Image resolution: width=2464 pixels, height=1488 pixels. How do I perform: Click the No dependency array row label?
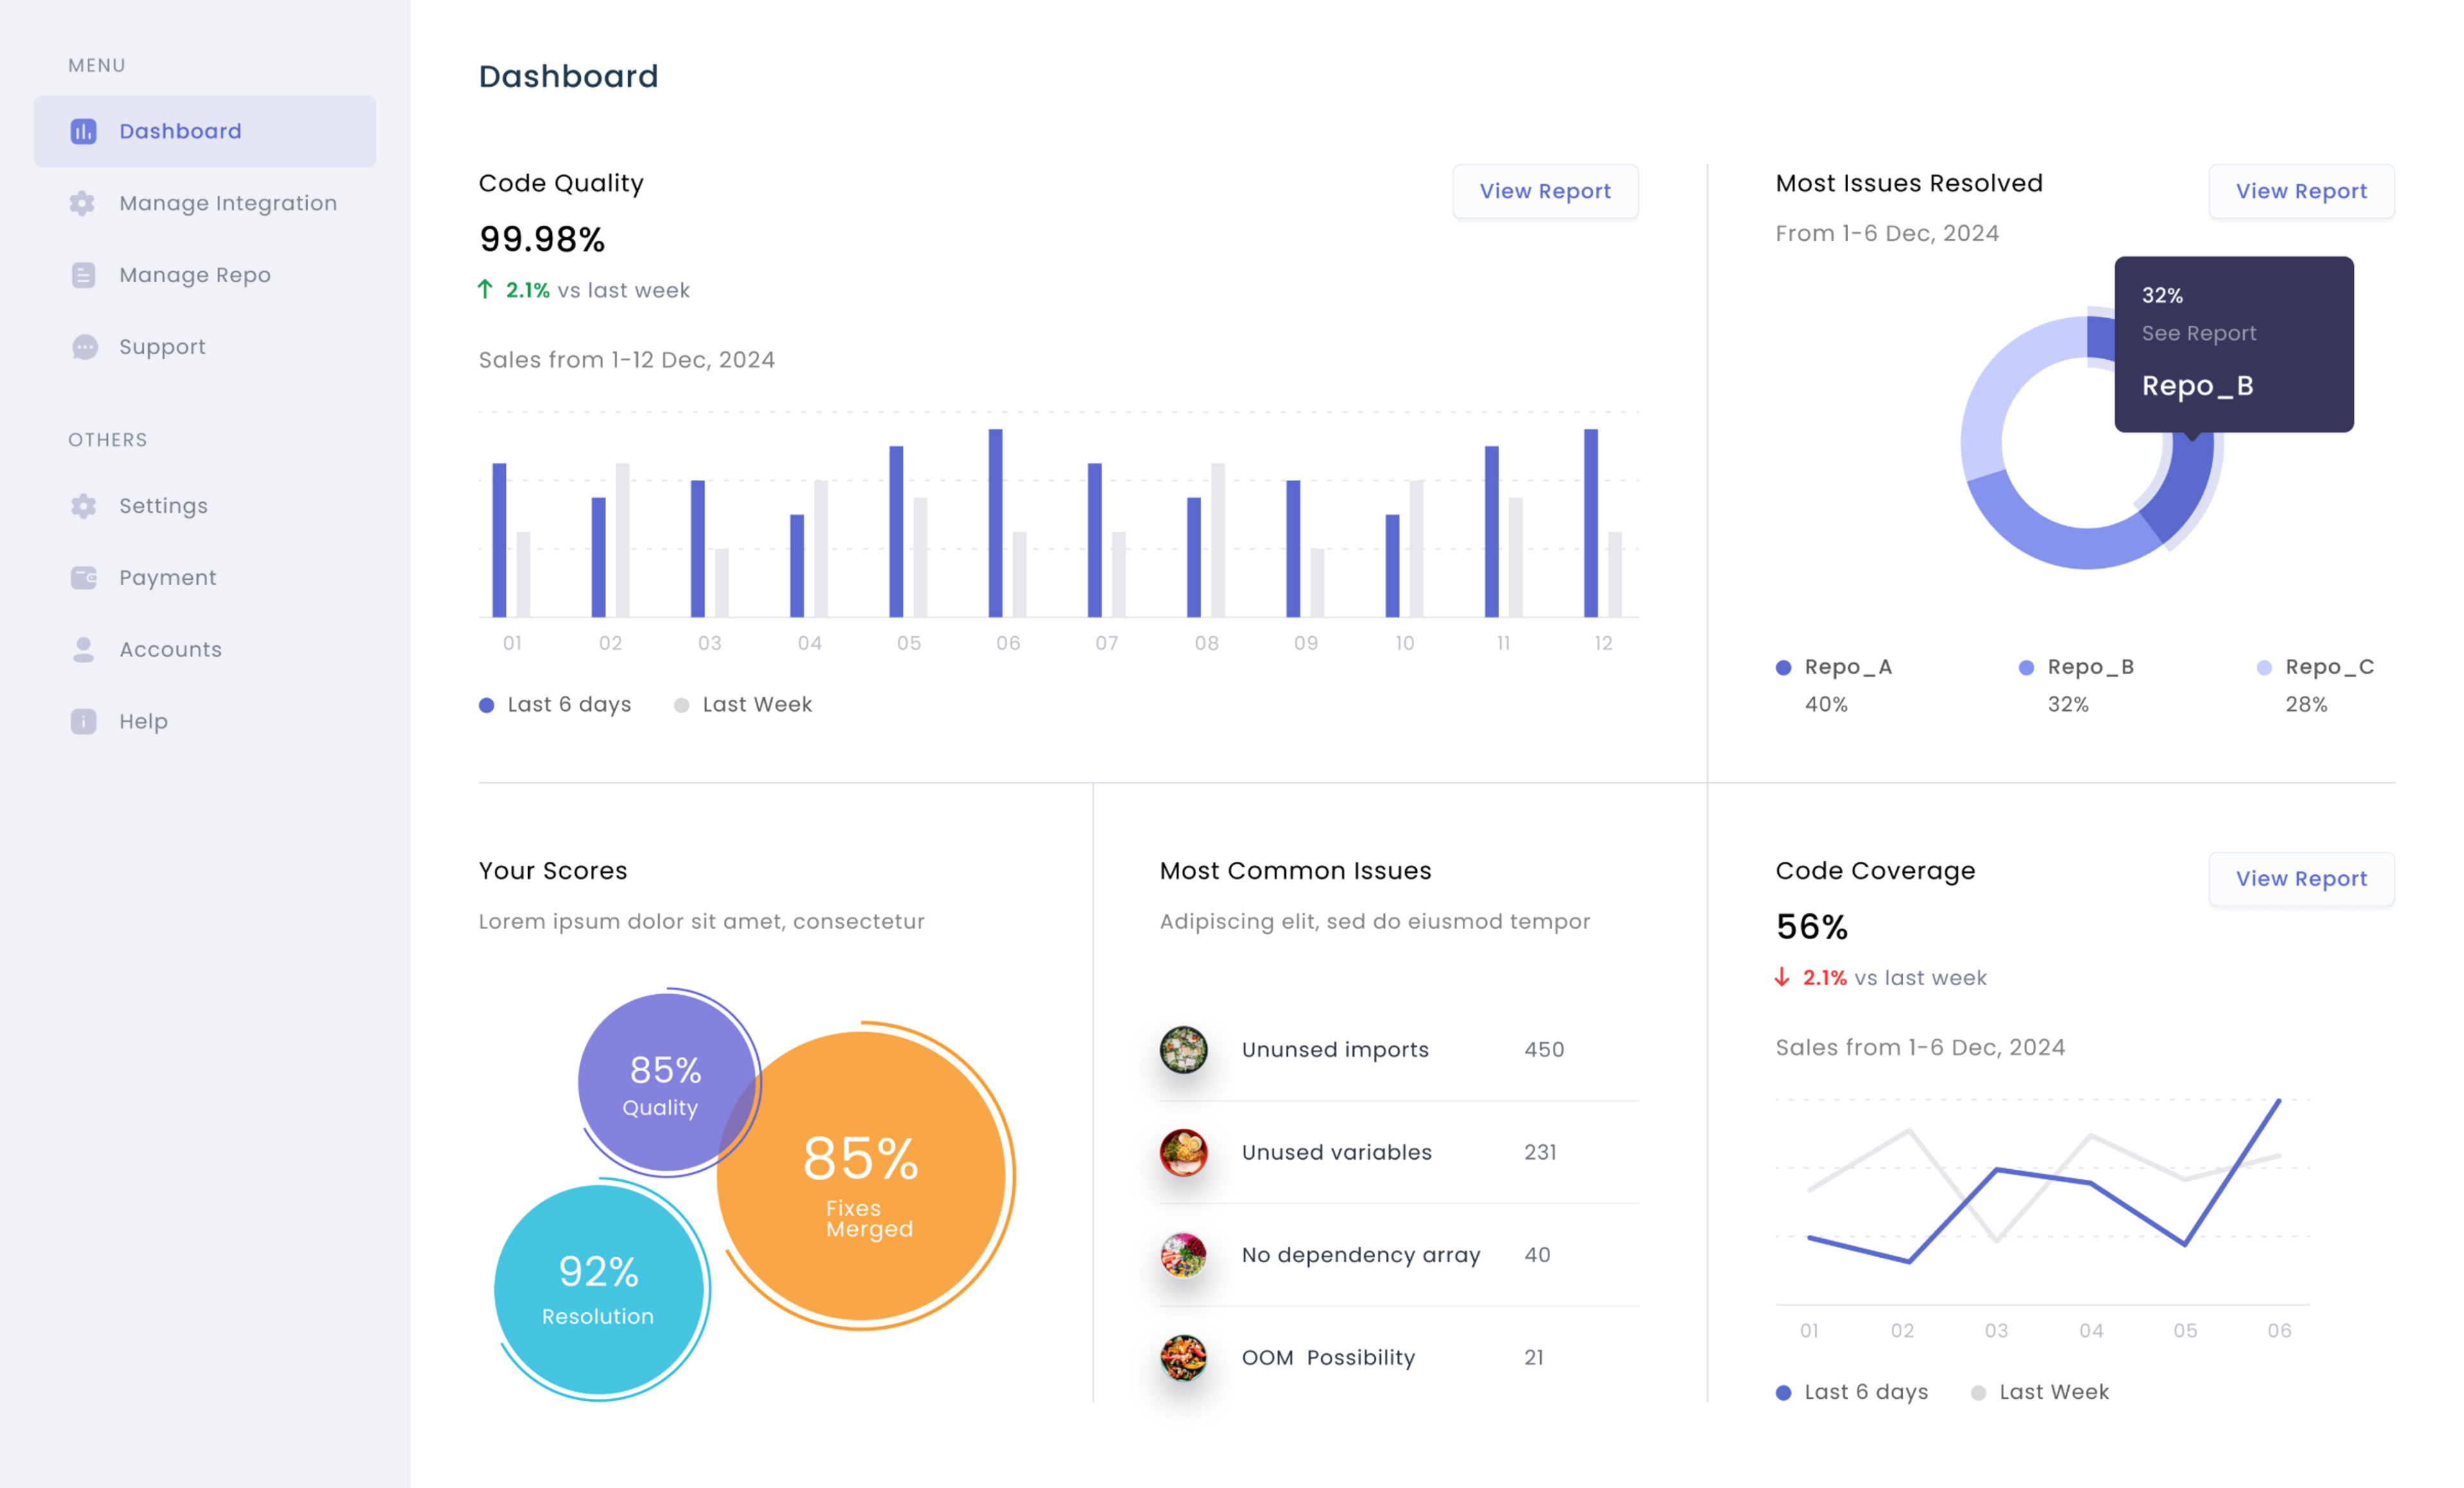pyautogui.click(x=1360, y=1255)
